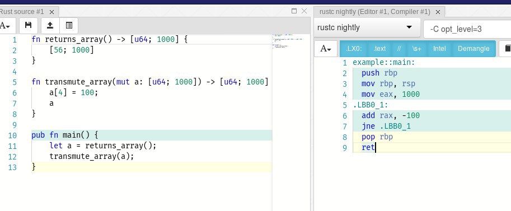Screen dimensions: 511x211
Task: Click 'example::main:' label in assembly
Action: click(384, 62)
